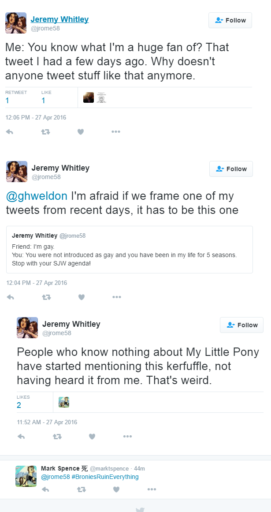Retweet the My Little Pony kerfuffle tweet

click(56, 437)
